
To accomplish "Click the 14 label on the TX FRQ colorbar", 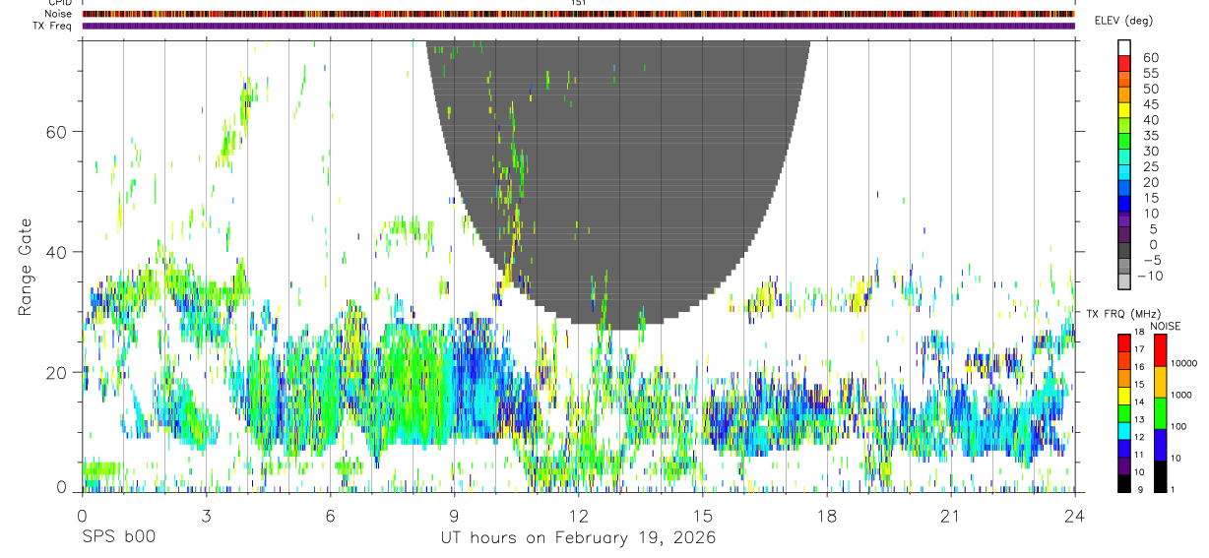I will point(1140,403).
